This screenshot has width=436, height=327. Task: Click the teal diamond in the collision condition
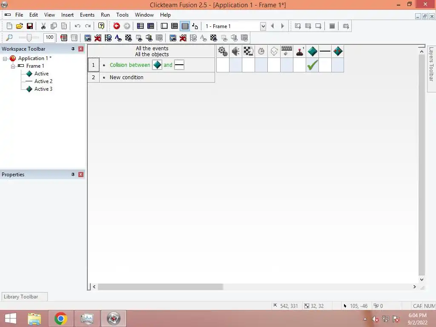click(x=157, y=65)
